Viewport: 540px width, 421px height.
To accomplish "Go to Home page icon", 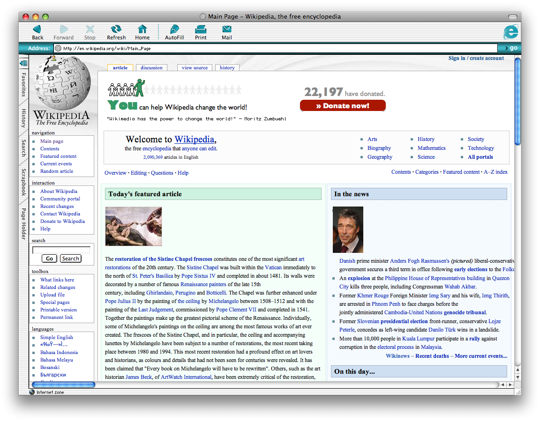I will pos(142,29).
